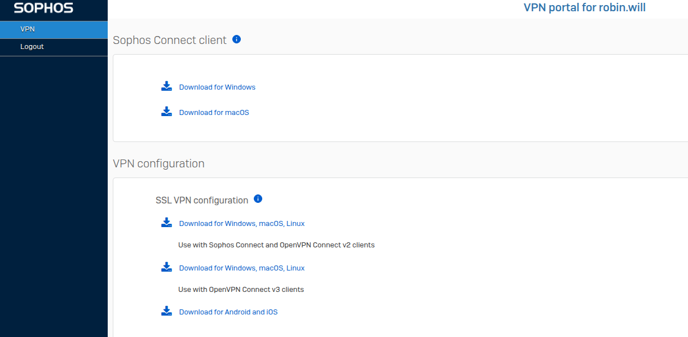Screen dimensions: 688x337
Task: Open the VPN menu item in the sidebar
Action: pos(28,29)
